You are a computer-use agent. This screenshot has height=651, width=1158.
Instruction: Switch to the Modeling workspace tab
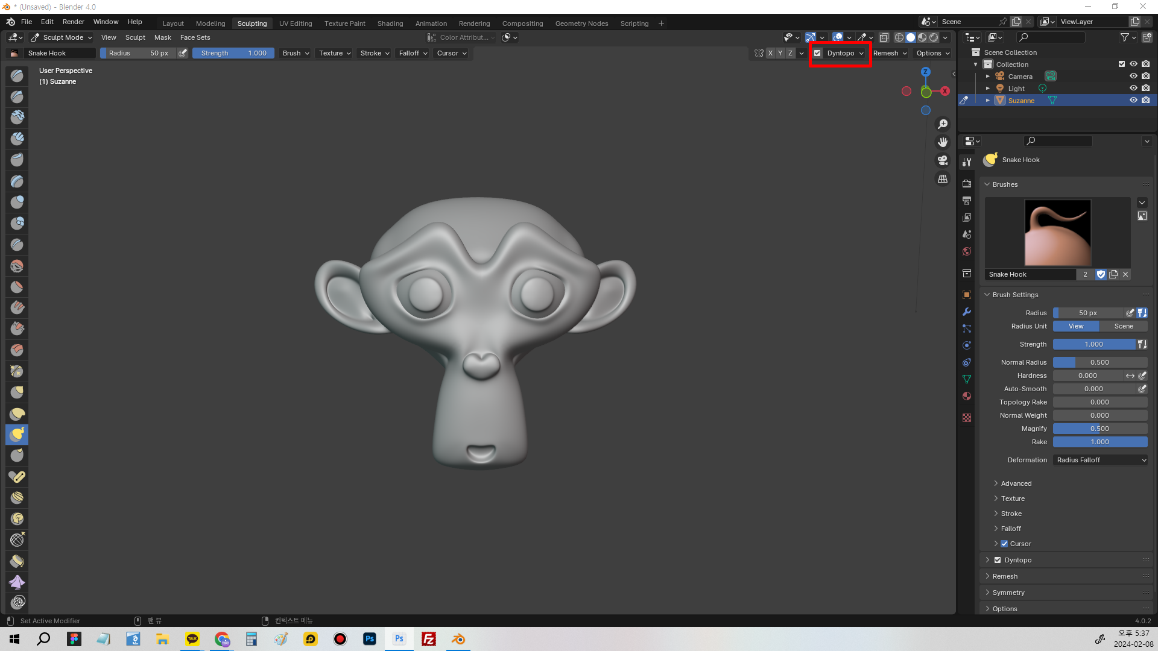(x=210, y=24)
